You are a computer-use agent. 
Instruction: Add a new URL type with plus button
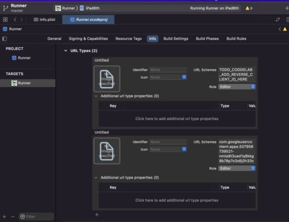tap(97, 215)
